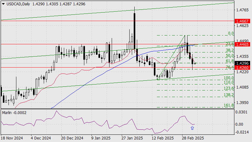
Task: Select the 9 Jan 2025 date label
Action: 101,138
